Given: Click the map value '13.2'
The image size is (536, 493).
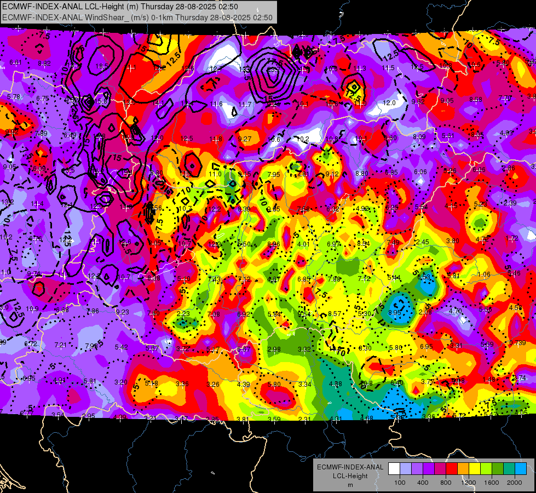Looking at the screenshot, I should pos(7,202).
